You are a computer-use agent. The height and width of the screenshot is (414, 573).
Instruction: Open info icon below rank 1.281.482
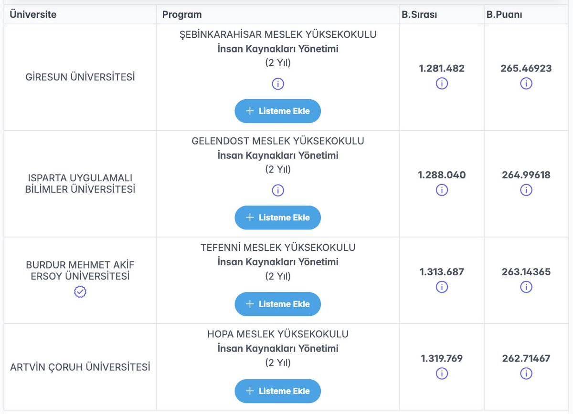pyautogui.click(x=442, y=83)
